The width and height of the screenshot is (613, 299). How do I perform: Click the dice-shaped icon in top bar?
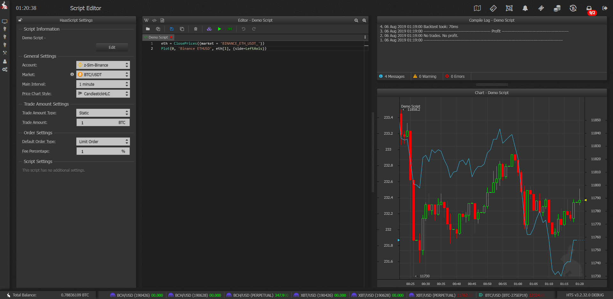[493, 8]
